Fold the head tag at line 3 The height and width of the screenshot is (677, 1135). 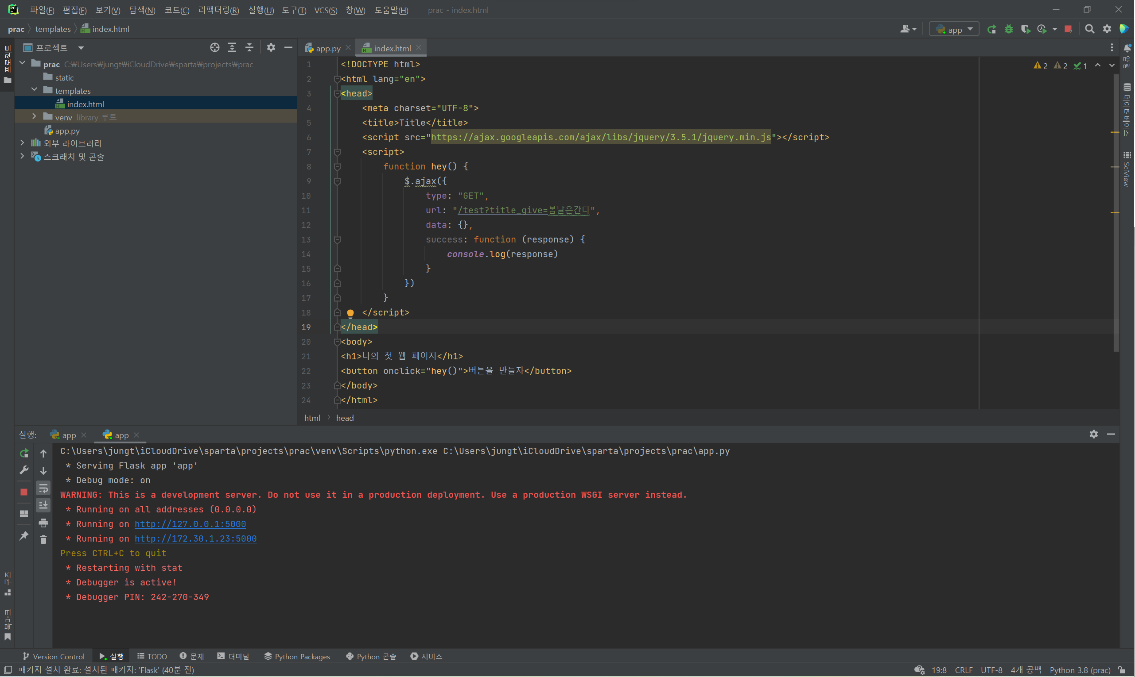pos(337,93)
